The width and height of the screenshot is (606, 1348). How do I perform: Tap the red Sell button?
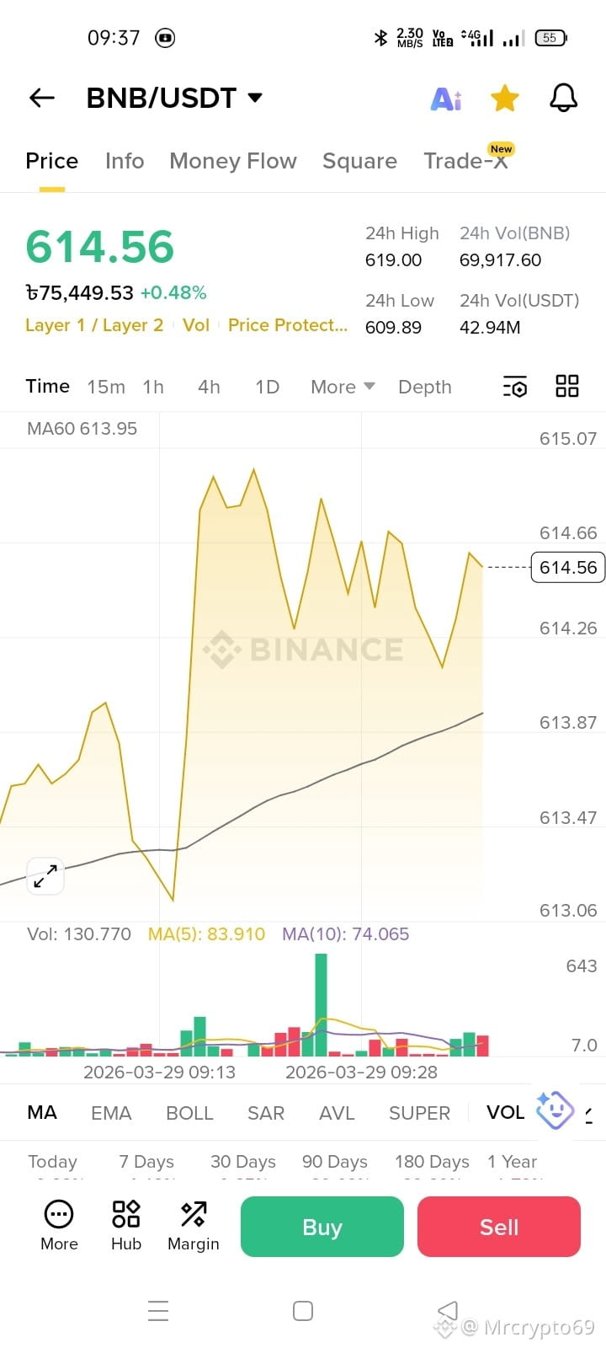pyautogui.click(x=499, y=1227)
